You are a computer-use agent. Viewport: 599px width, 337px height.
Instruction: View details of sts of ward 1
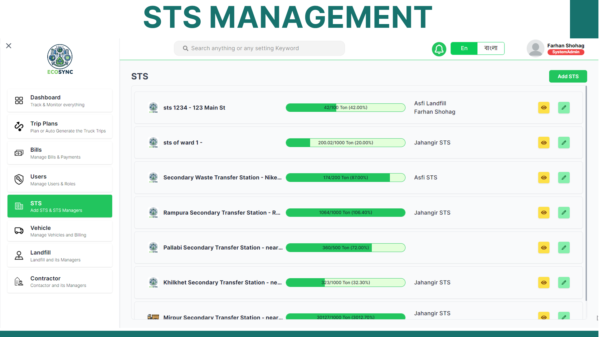pos(543,143)
